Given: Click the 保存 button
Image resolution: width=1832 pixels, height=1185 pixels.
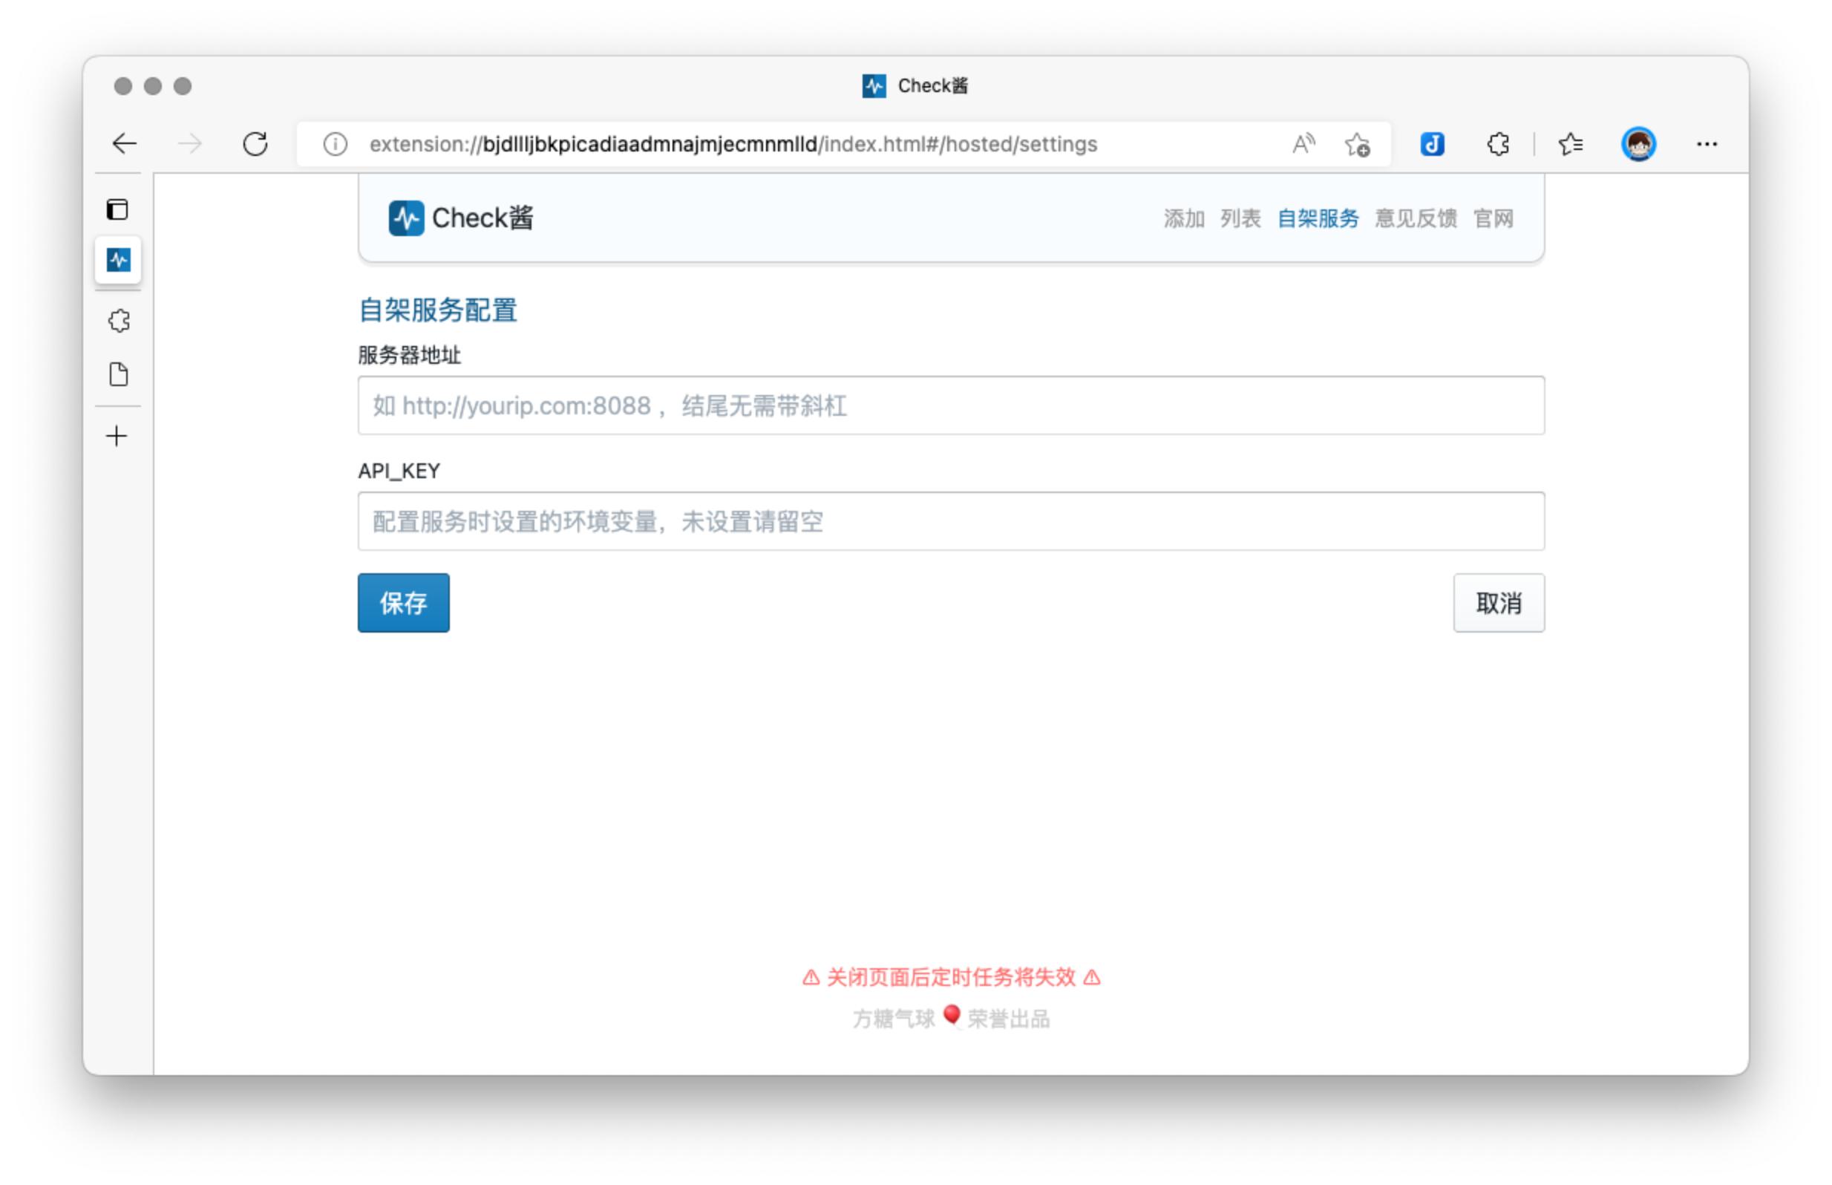Looking at the screenshot, I should [403, 604].
